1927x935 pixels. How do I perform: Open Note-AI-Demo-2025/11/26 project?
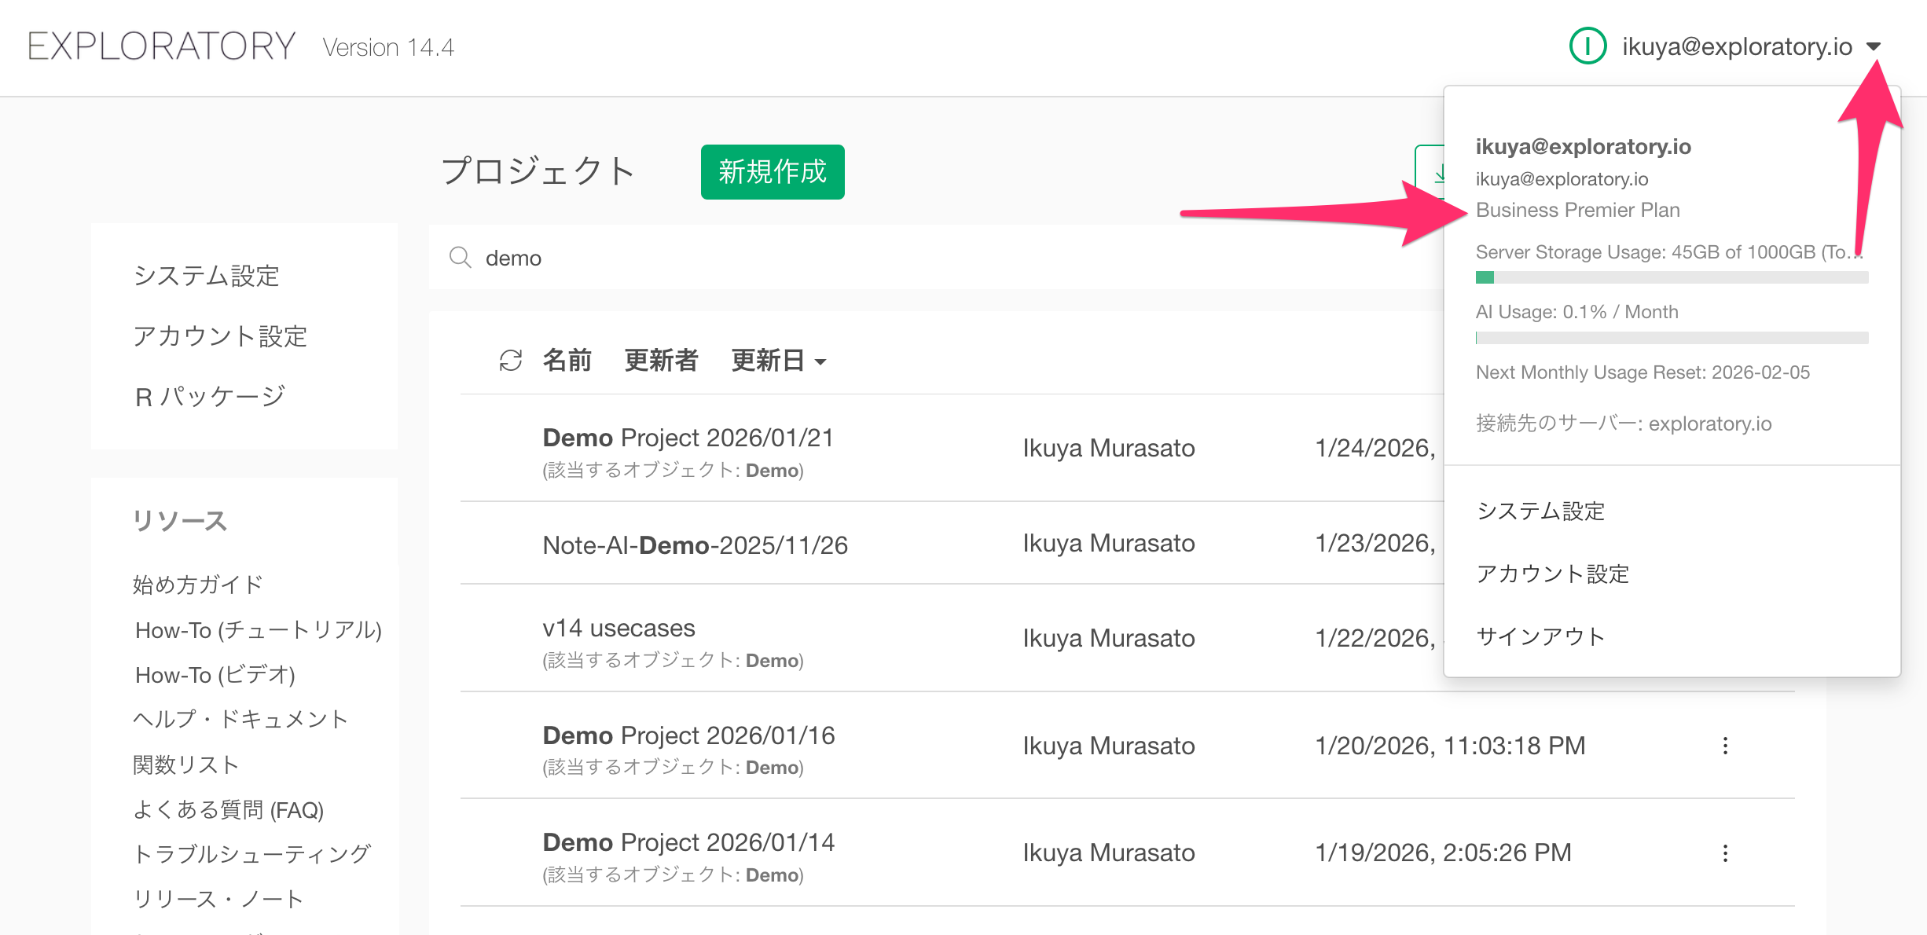[695, 545]
